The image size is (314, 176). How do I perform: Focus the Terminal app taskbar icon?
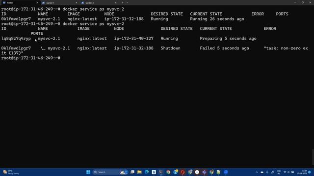[x=161, y=172]
